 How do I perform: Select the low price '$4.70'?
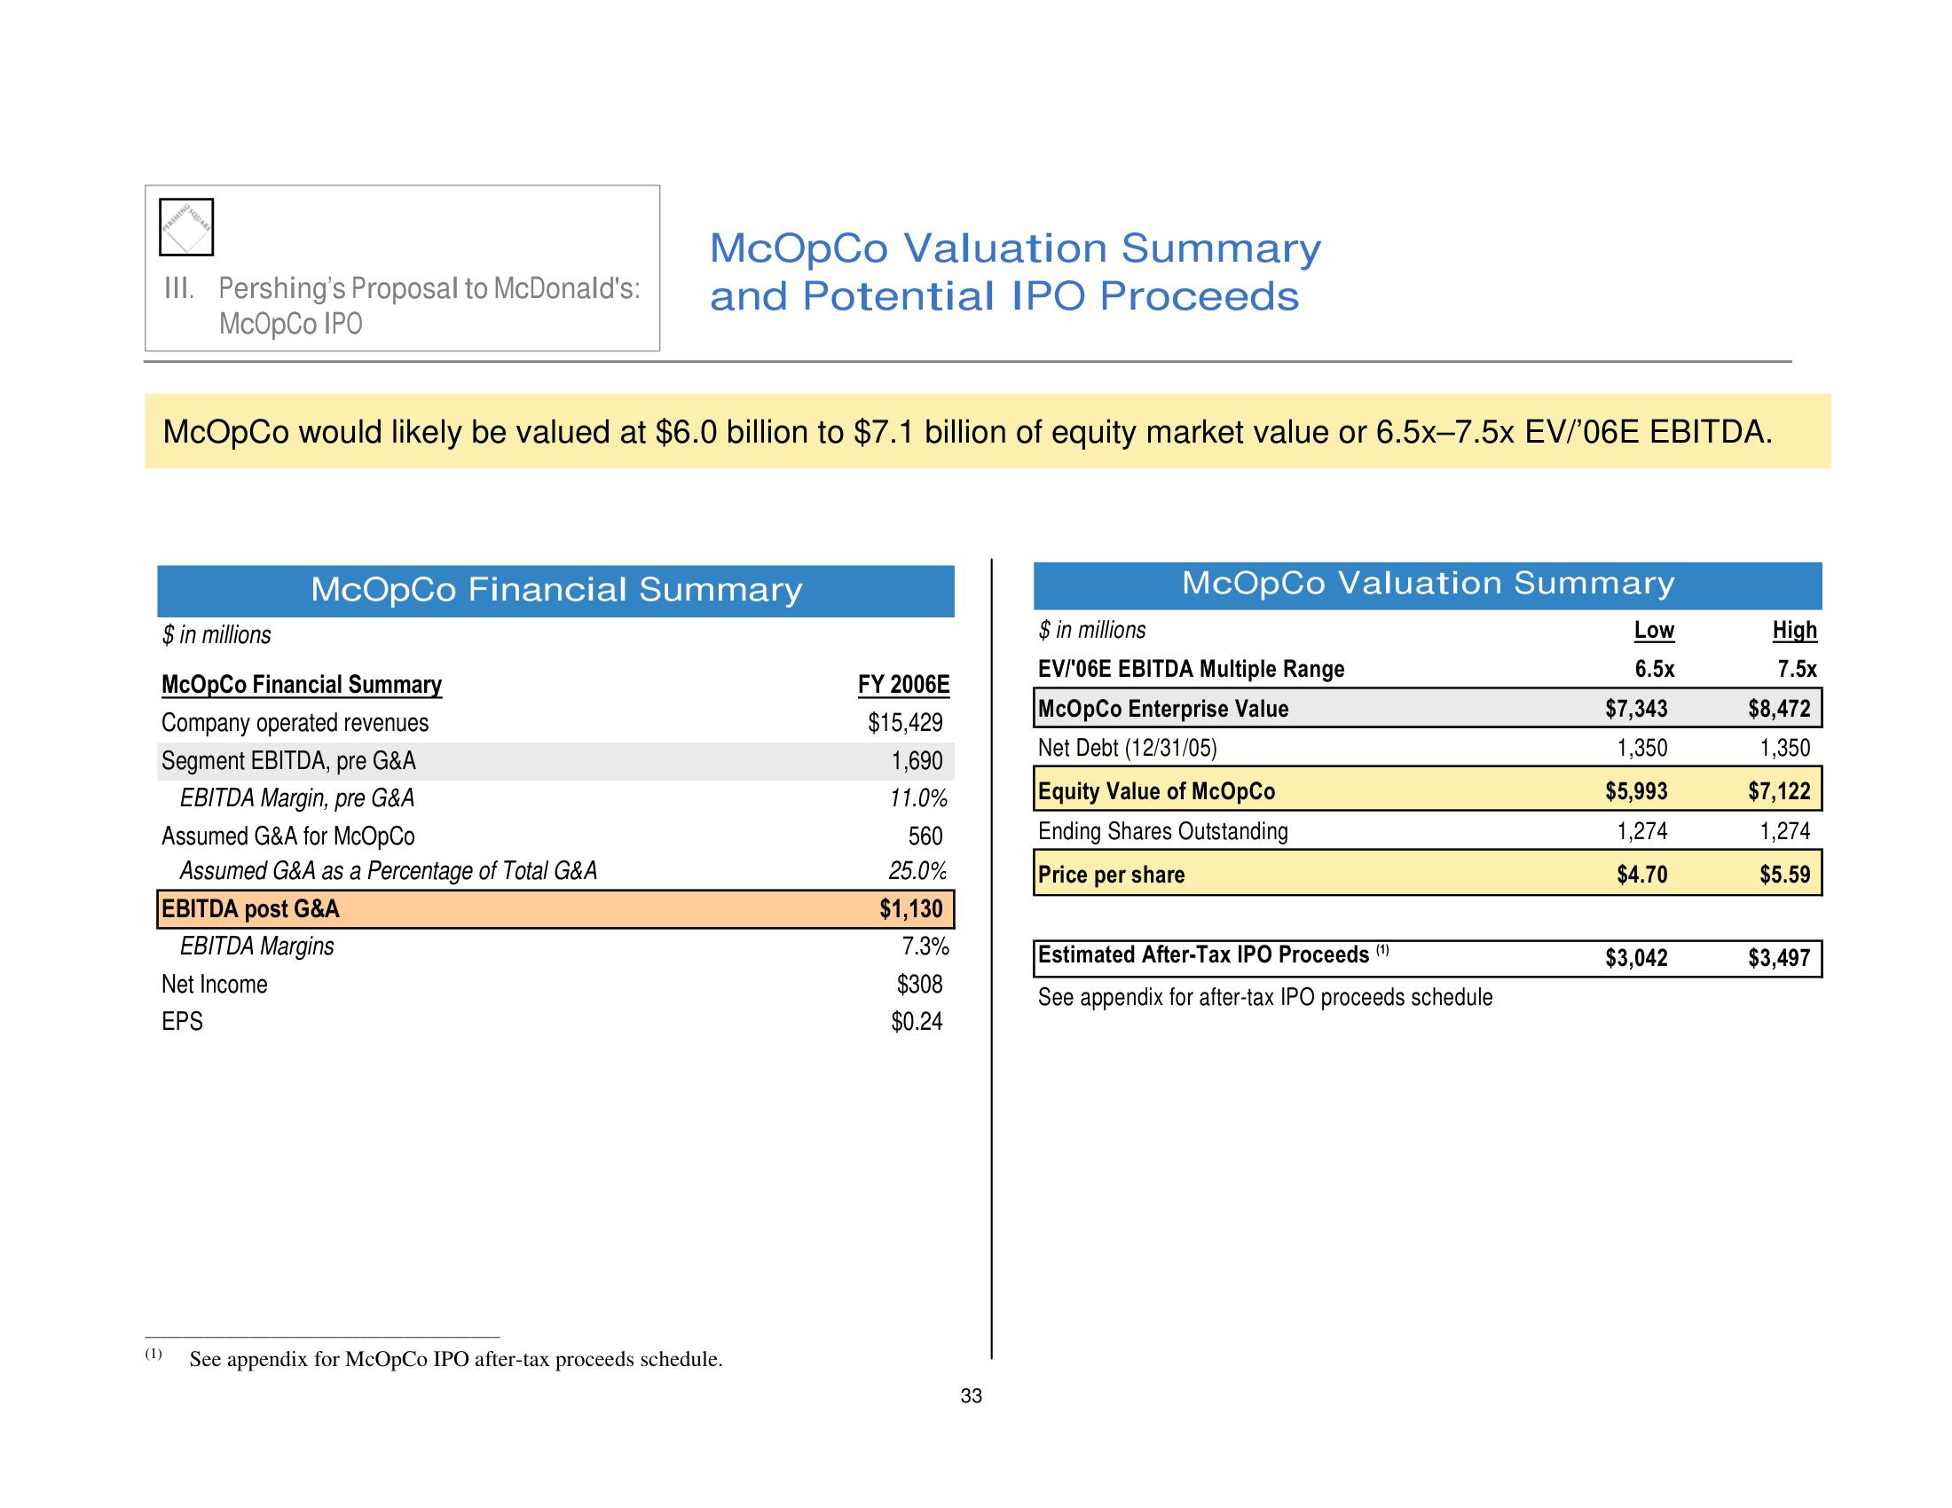(x=1641, y=875)
